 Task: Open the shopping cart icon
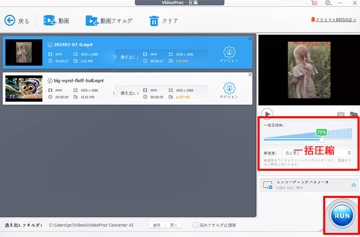[314, 3]
